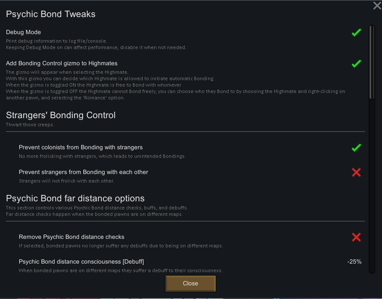Click the "Thwart those creeps." subtitle text
The height and width of the screenshot is (299, 382).
coord(30,125)
